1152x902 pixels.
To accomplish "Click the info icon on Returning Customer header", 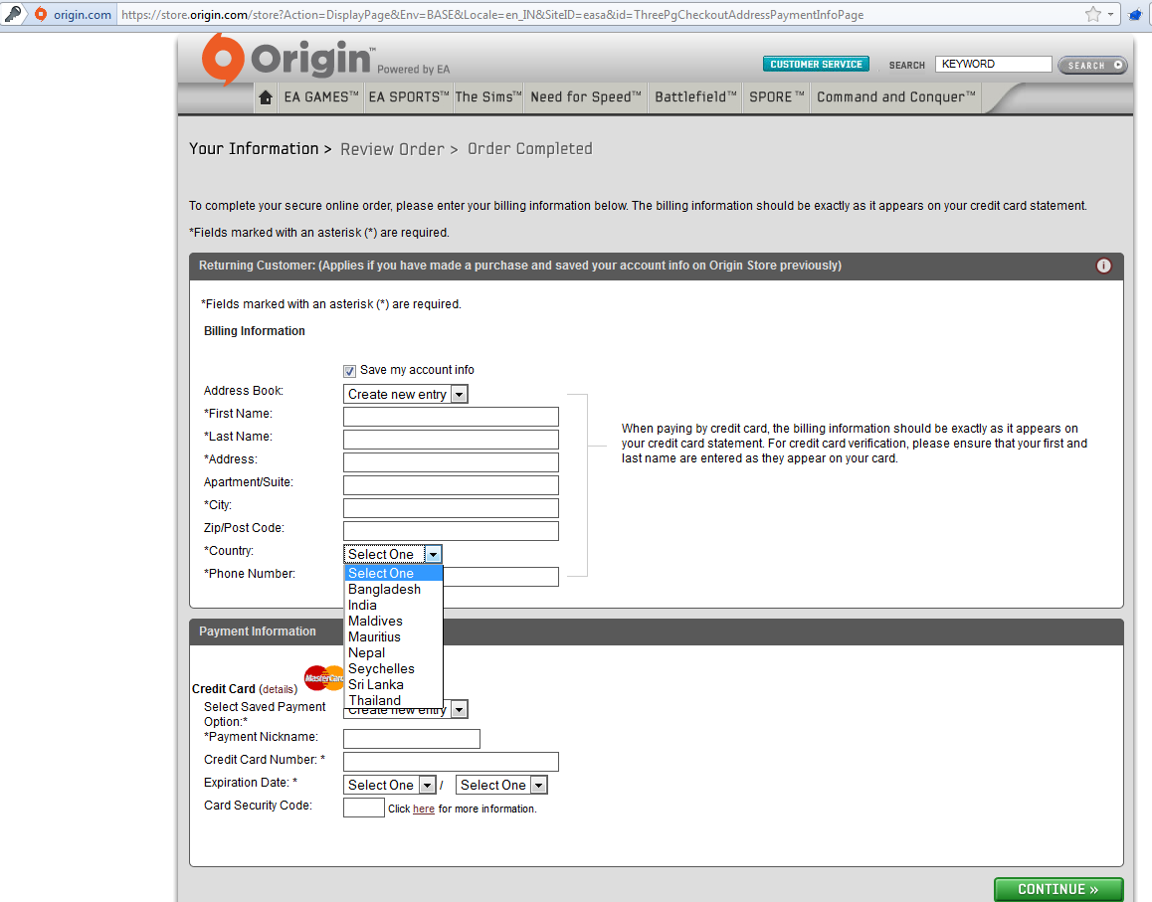I will pos(1103,266).
